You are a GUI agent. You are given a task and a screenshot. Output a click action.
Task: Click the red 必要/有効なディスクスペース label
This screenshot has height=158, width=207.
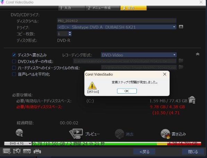click(x=39, y=107)
